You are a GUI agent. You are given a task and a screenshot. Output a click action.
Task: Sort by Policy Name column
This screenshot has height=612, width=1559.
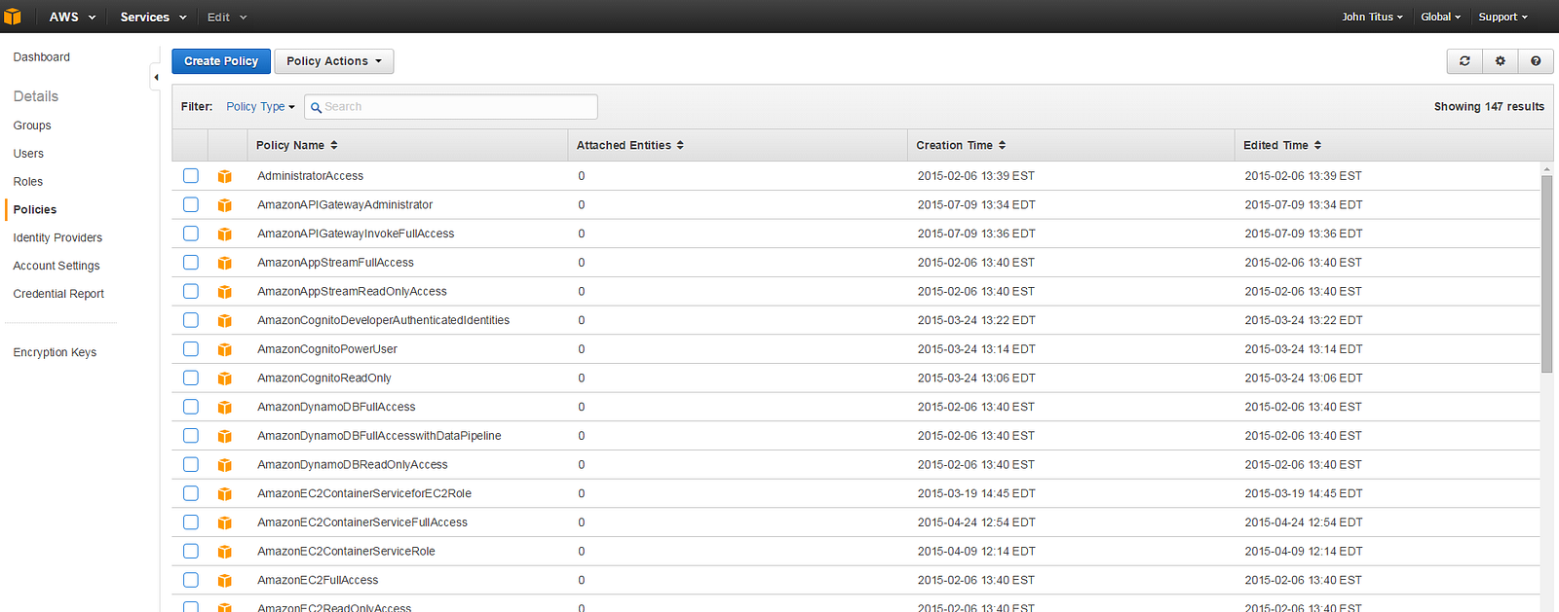296,145
